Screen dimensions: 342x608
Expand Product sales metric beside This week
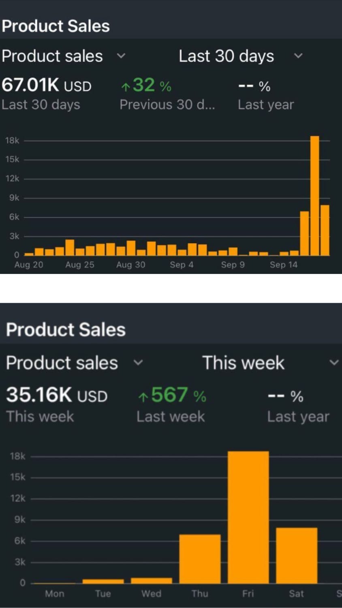tap(138, 362)
